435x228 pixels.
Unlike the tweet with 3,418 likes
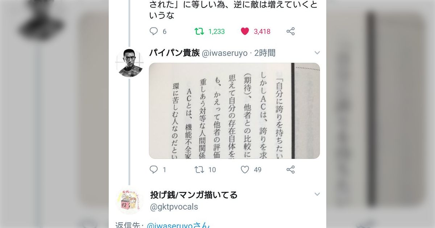(x=245, y=31)
